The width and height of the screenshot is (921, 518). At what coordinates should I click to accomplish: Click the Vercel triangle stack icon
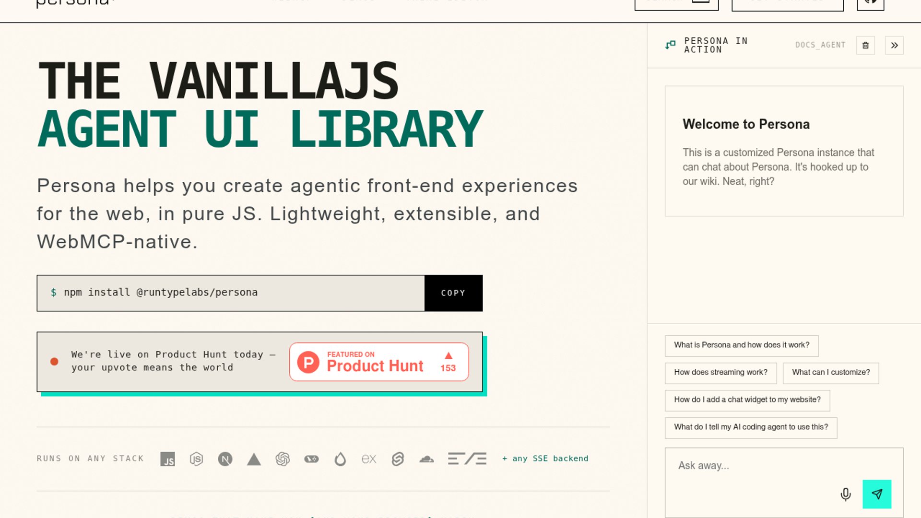254,459
